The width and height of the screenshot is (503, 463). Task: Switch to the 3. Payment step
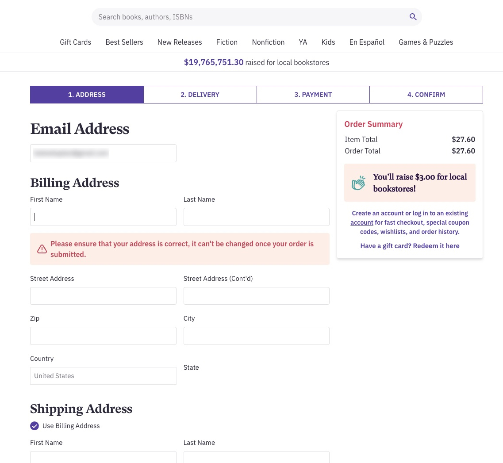click(313, 95)
